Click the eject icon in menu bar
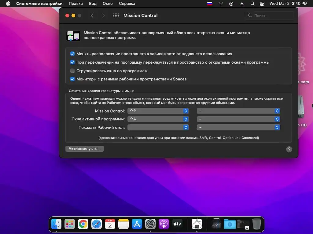The width and height of the screenshot is (313, 234). click(242, 4)
